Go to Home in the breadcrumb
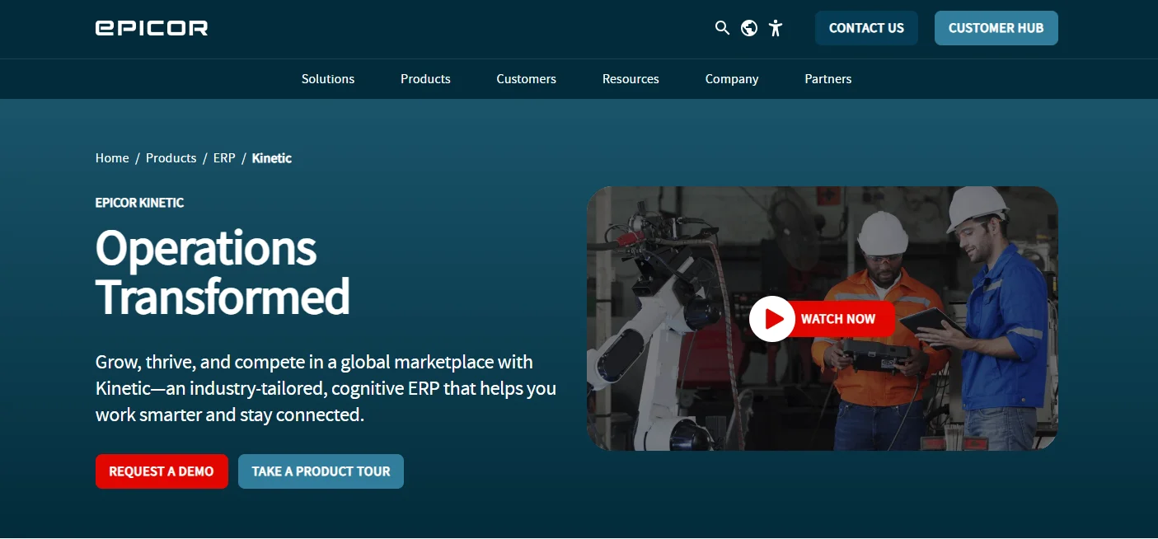The height and width of the screenshot is (539, 1158). pyautogui.click(x=112, y=158)
